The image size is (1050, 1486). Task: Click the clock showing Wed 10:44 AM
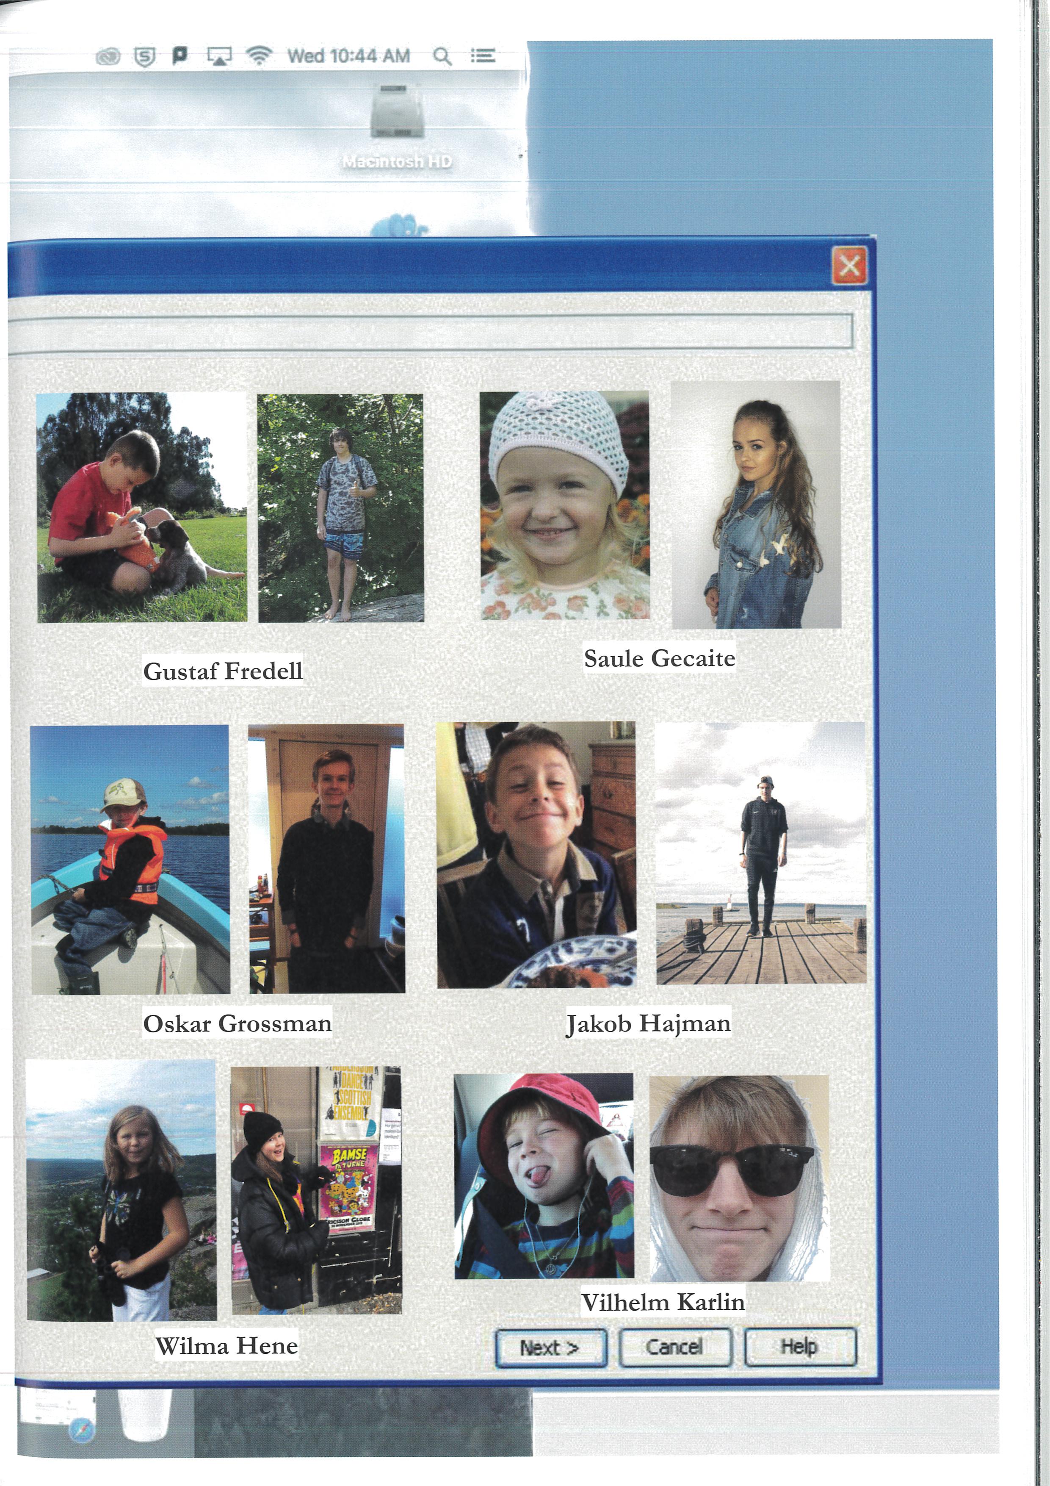pyautogui.click(x=348, y=56)
